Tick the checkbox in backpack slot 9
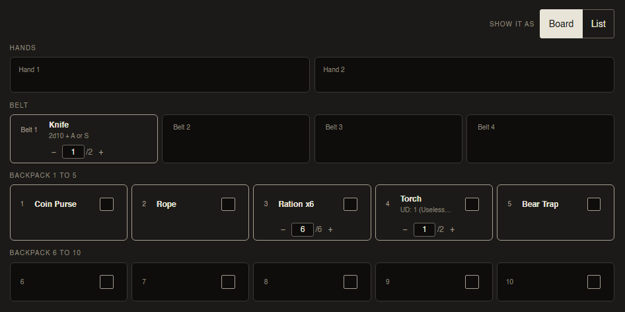Viewport: 625px width, 312px height. (472, 282)
